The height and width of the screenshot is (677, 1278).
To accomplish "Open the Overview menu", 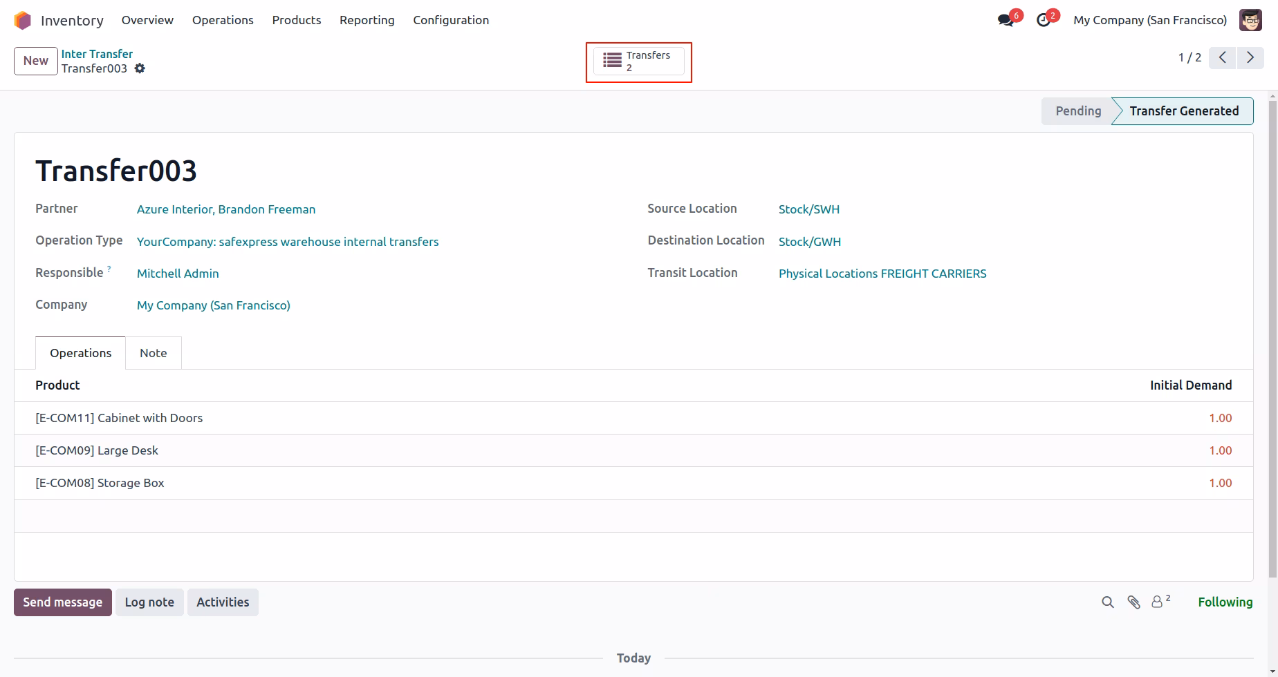I will click(x=147, y=20).
